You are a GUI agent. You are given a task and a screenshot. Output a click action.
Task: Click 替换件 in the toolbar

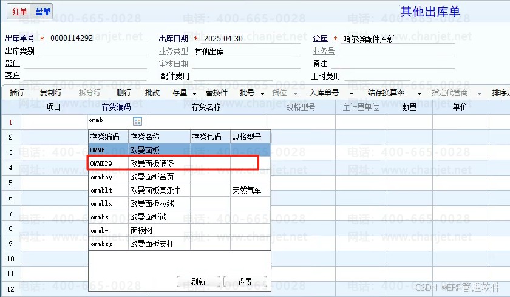click(x=217, y=93)
